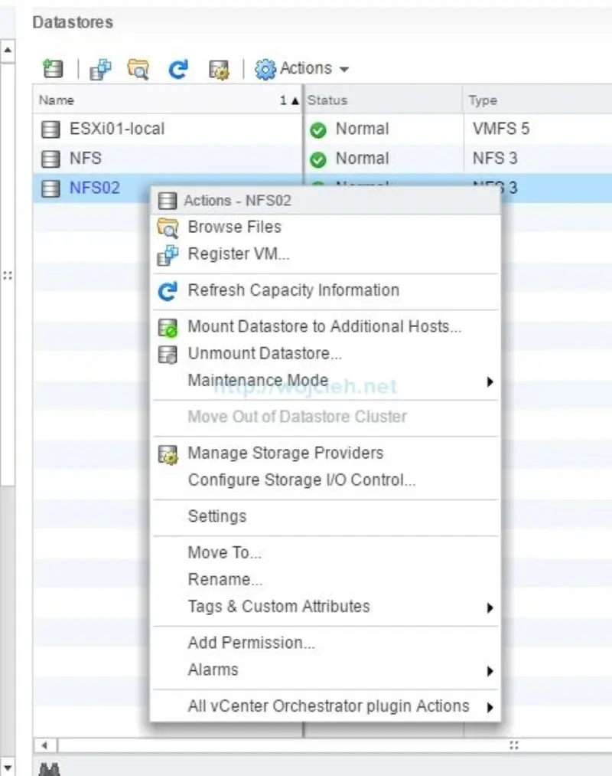Click the datastore icon next to NFS02

click(x=50, y=188)
